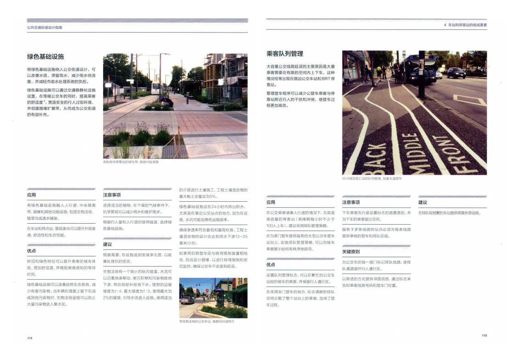Click the page number 115
Viewport: 515px width, 364px height.
pos(484,335)
